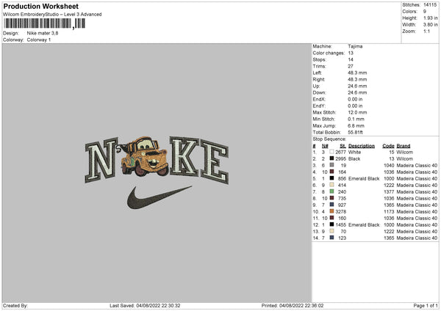The height and width of the screenshot is (311, 441).
Task: Click the Description column header
Action: pos(362,146)
